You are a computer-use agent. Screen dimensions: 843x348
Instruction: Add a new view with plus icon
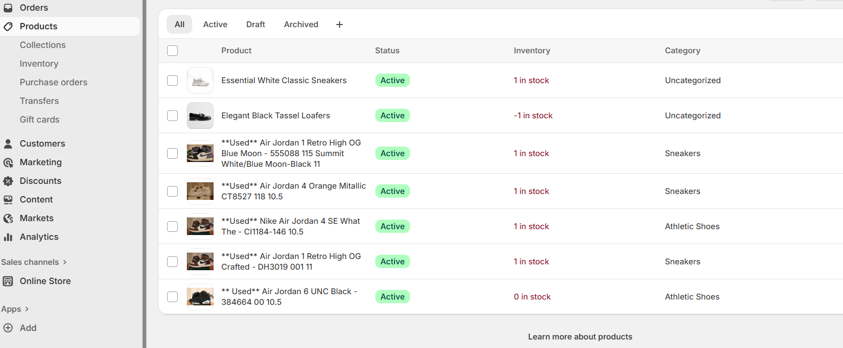coord(340,25)
